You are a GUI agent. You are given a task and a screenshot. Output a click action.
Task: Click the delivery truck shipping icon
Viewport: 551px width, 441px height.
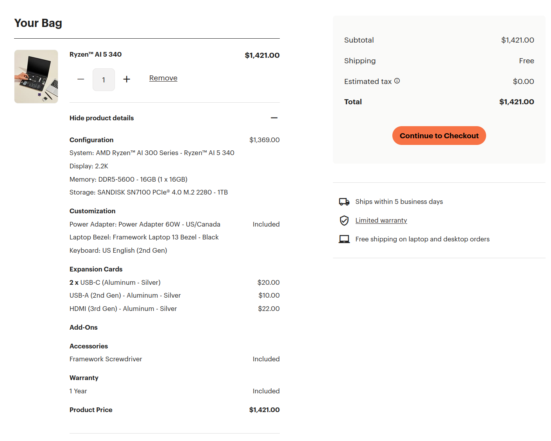click(x=344, y=202)
